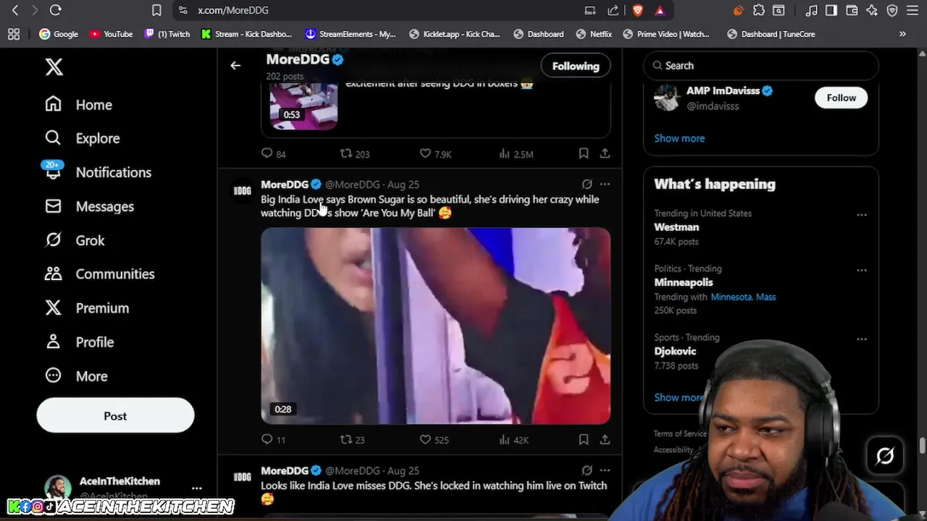
Task: Open YouTube bookmark in bookmarks bar
Action: pos(111,34)
